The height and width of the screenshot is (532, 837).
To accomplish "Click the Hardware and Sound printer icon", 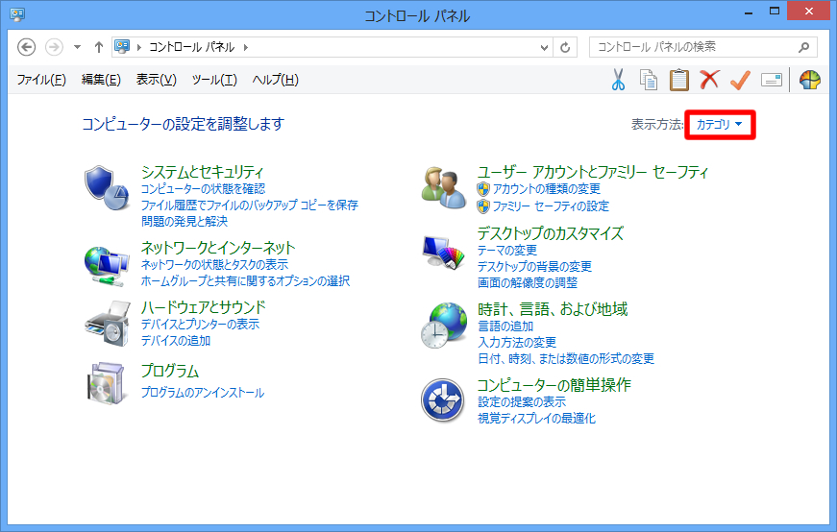I will [x=108, y=324].
